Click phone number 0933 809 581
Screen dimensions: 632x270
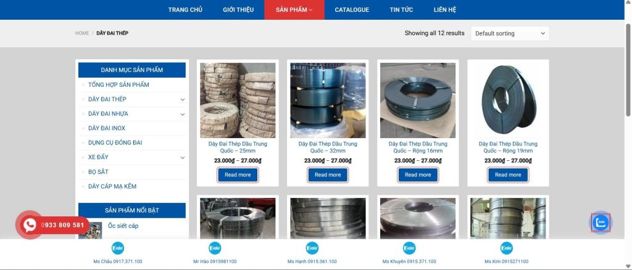click(x=62, y=225)
